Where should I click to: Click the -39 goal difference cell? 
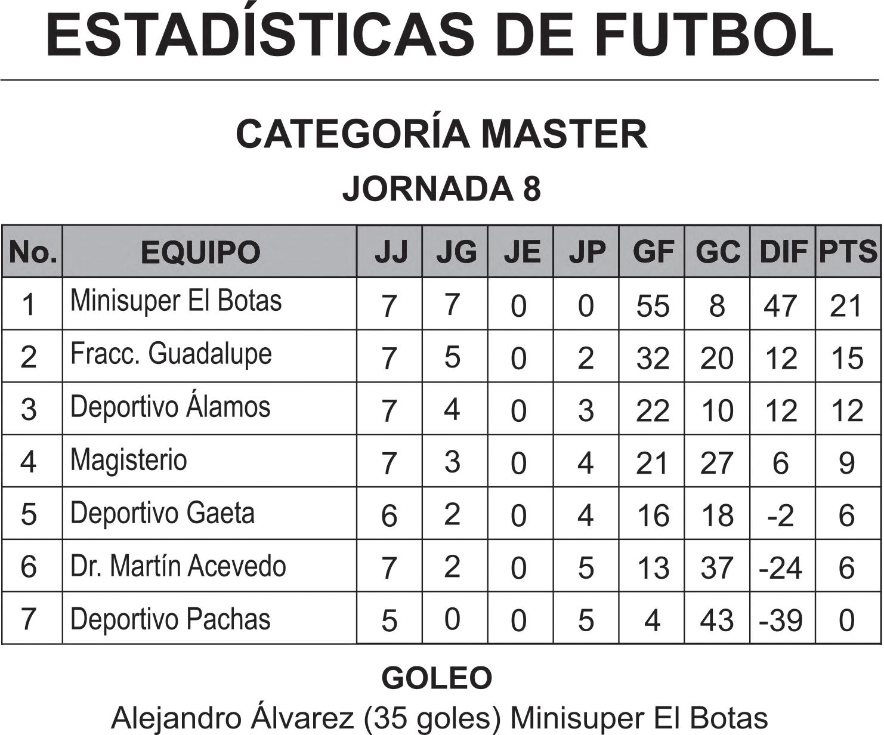point(780,620)
